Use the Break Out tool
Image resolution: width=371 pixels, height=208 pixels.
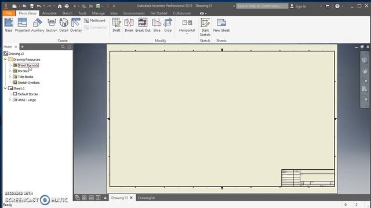[x=143, y=25]
